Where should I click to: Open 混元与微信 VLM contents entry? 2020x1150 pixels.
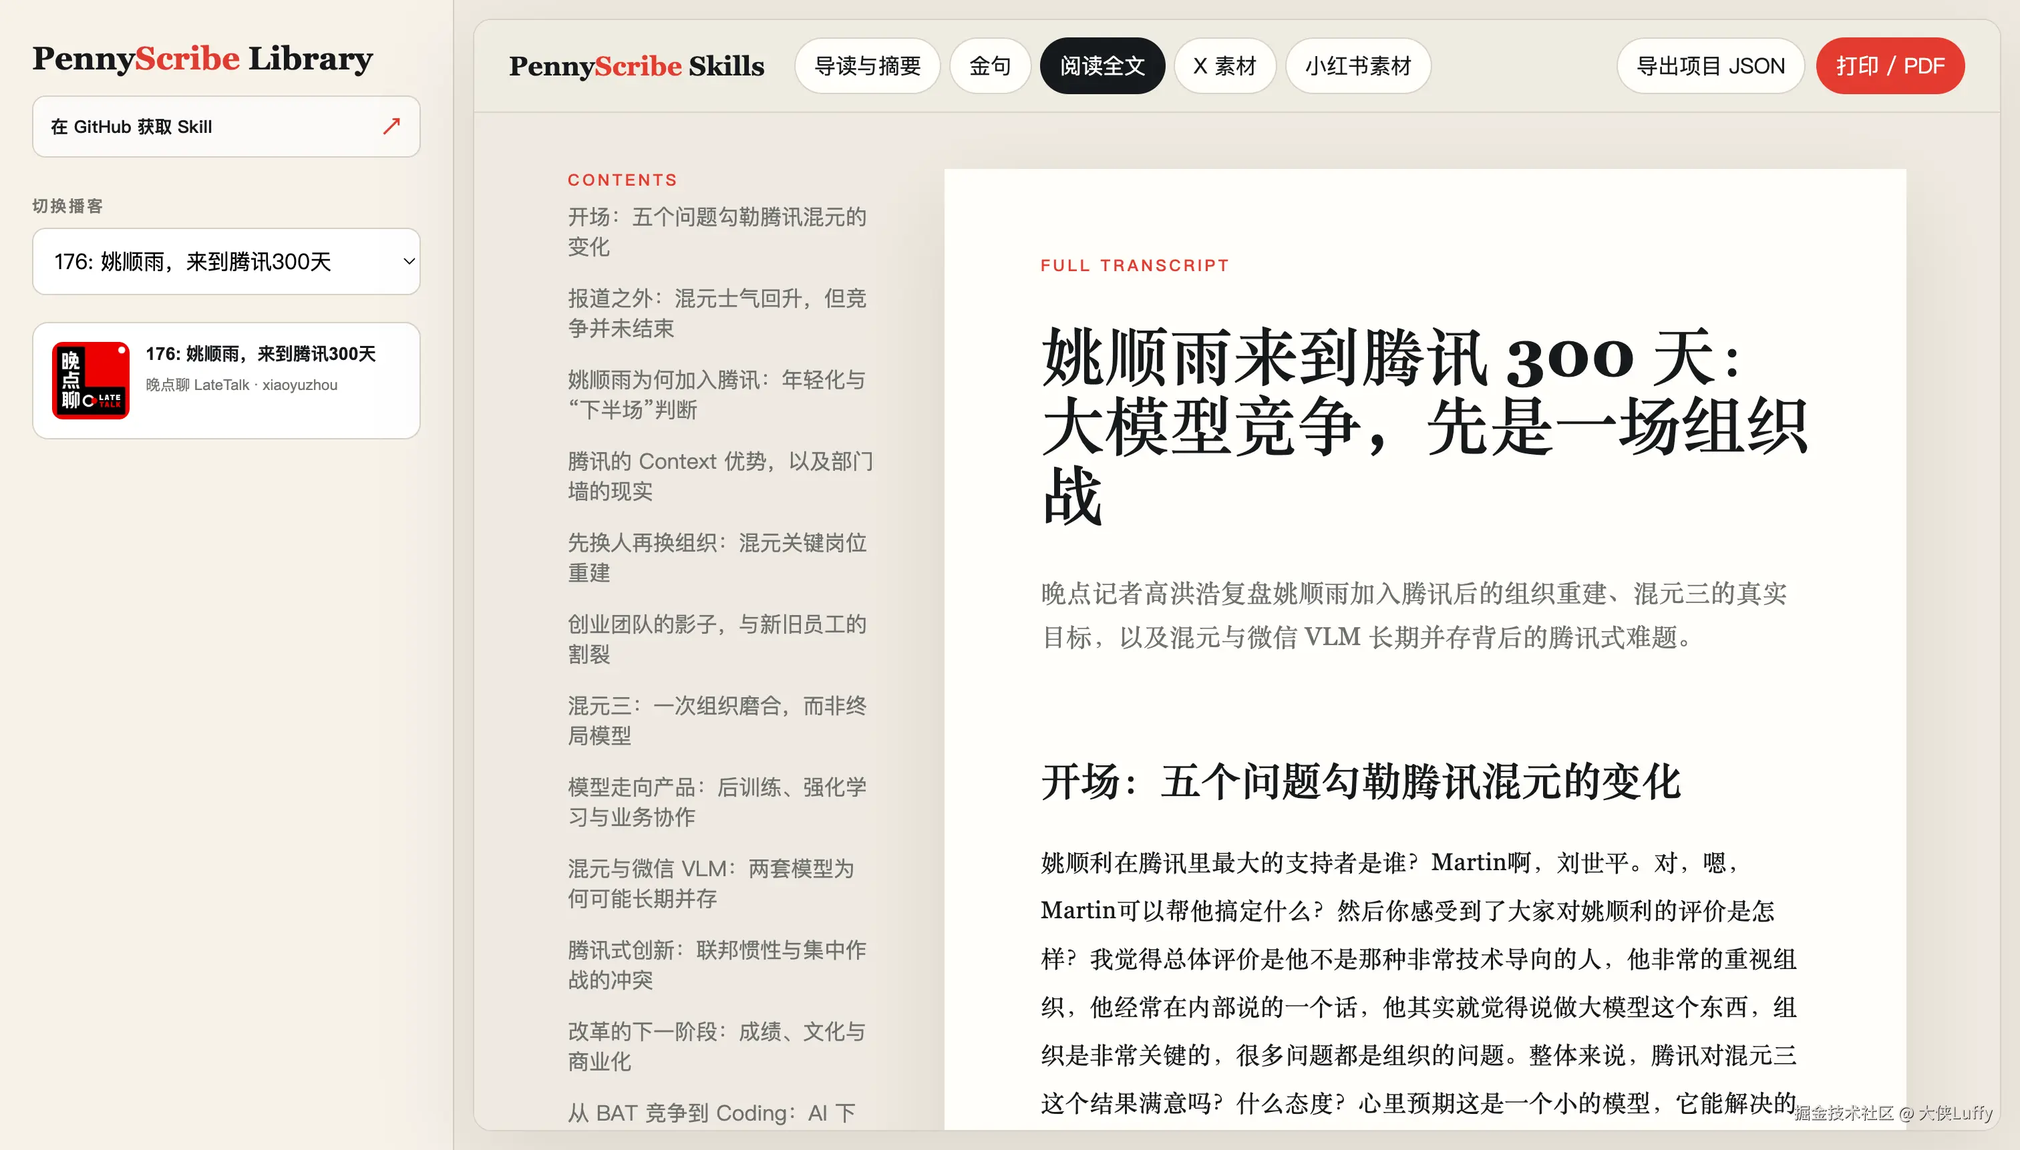[711, 883]
